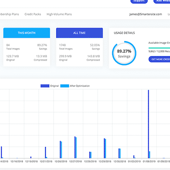Viewport: 170px width, 170px height.
Task: Click the tall 01/08/2019 Original bar
Action: click(148, 124)
